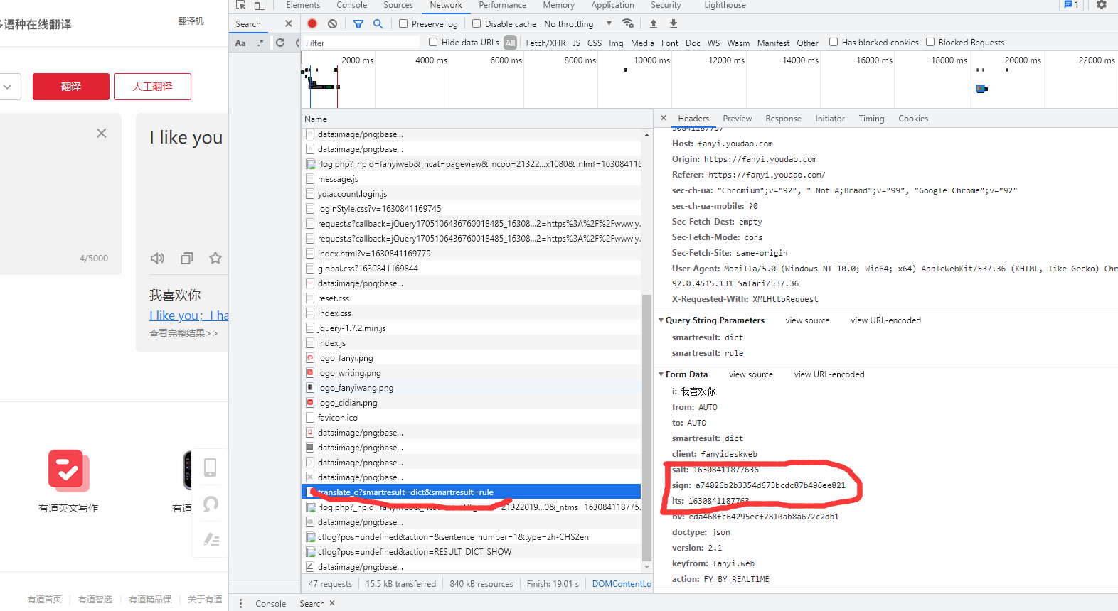Viewport: 1118px width, 611px height.
Task: Open the language selection dropdown arrow
Action: click(x=8, y=87)
